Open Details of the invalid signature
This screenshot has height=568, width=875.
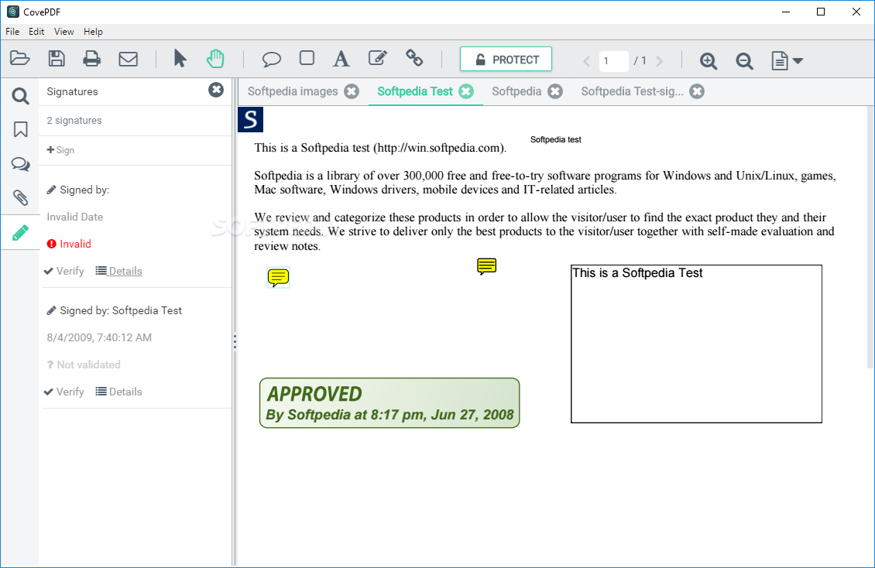click(x=119, y=271)
